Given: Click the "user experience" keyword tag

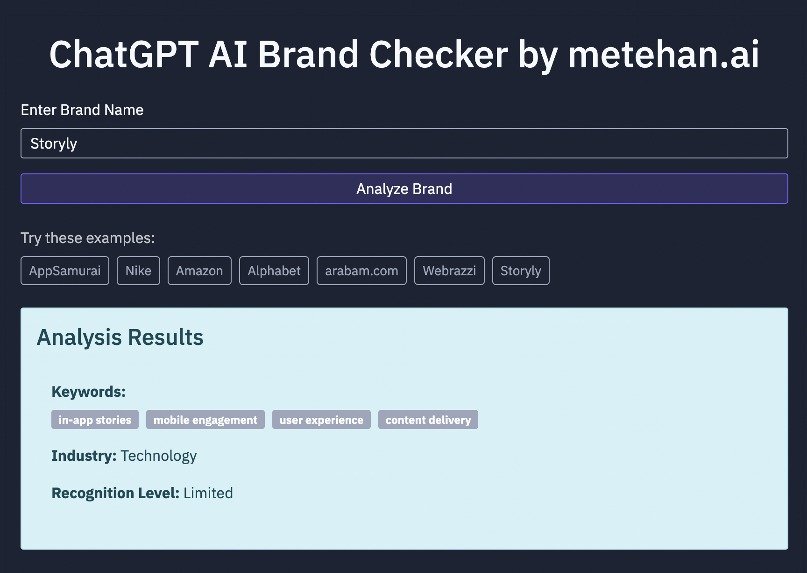Looking at the screenshot, I should pos(321,420).
